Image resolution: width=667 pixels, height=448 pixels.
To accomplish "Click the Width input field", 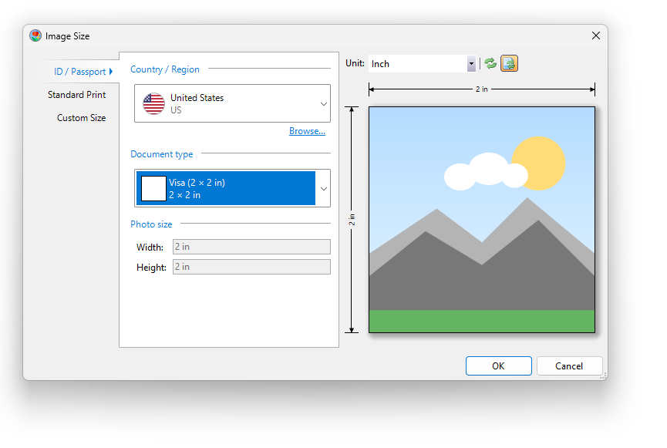I will tap(251, 247).
